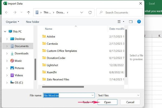The height and width of the screenshot is (108, 162).
Task: Select Pictures in navigation pane
Action: tap(17, 68)
